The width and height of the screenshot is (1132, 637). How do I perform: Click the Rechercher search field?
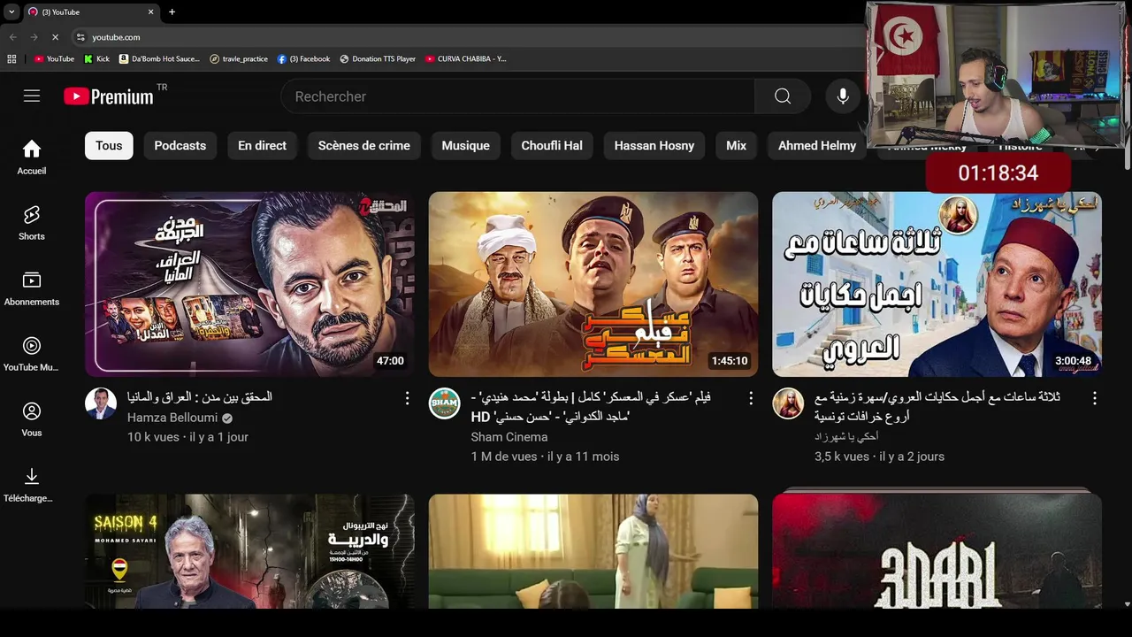[x=518, y=96]
